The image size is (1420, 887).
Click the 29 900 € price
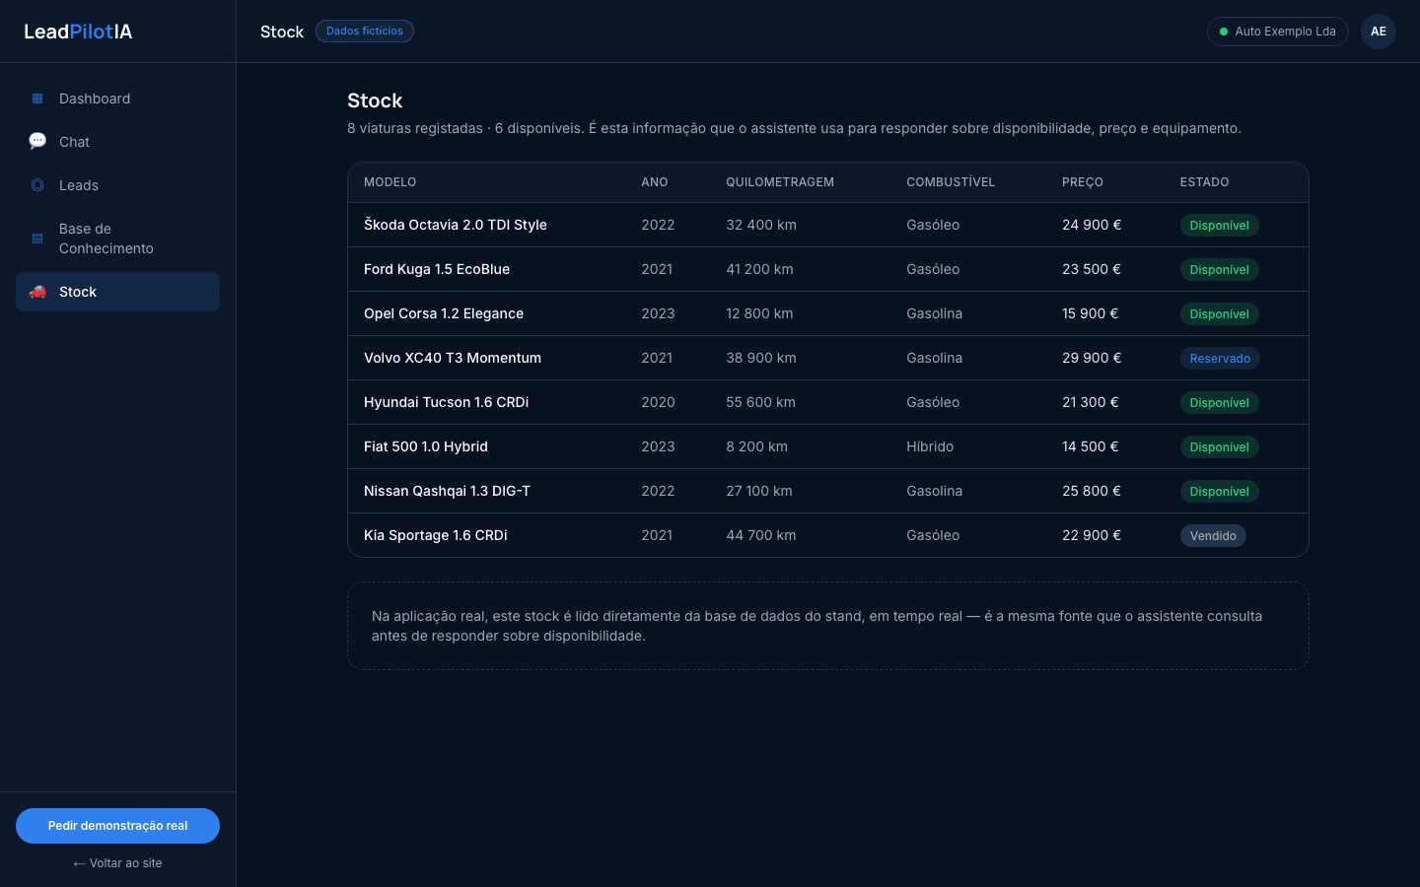1092,358
